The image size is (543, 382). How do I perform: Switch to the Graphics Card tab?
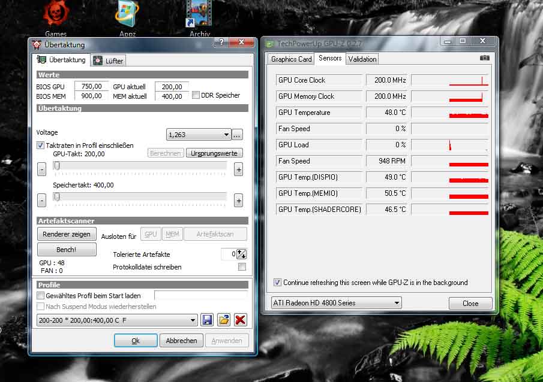click(291, 59)
